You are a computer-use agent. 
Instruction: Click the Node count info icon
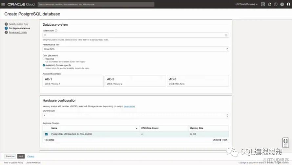[x=56, y=31]
